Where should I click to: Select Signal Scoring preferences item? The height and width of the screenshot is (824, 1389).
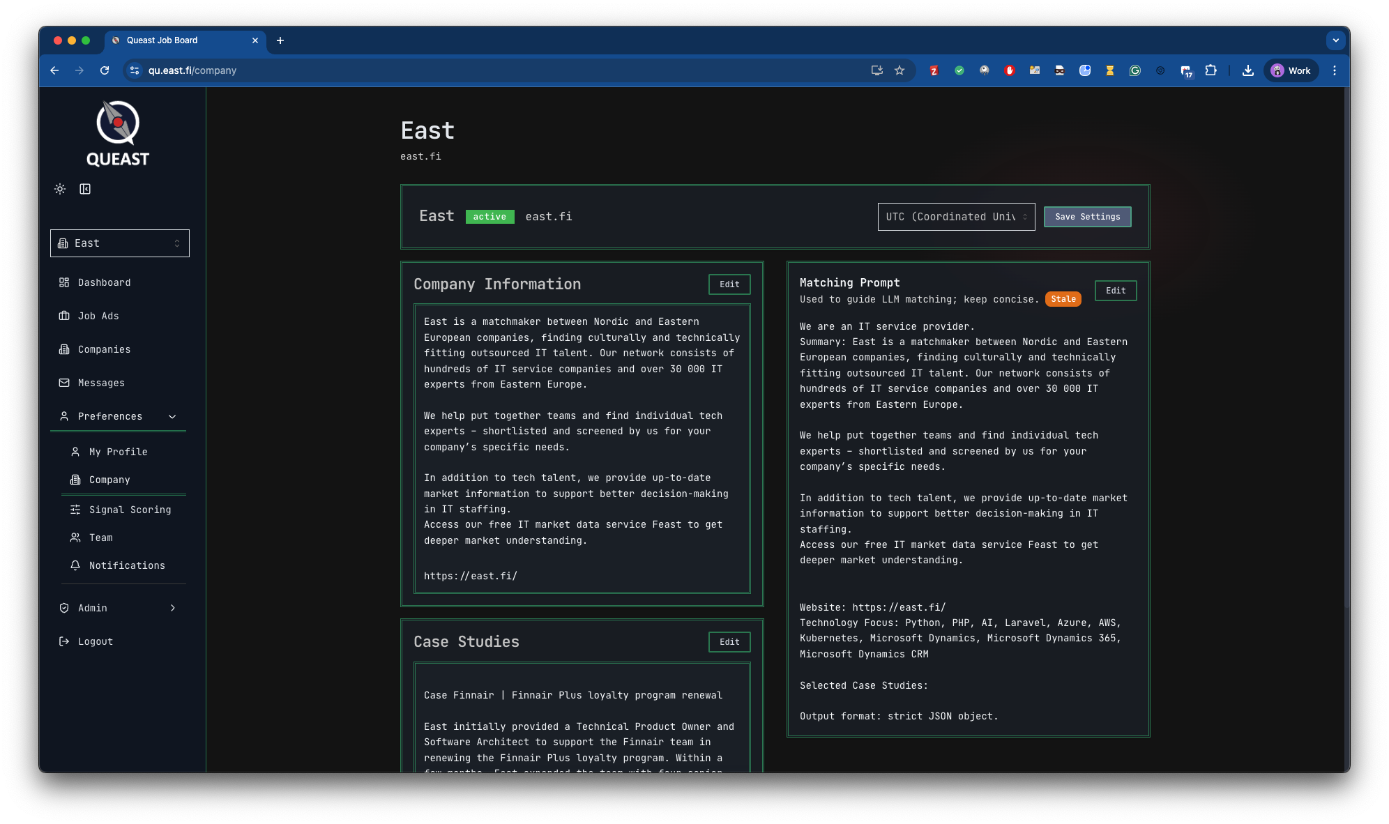pyautogui.click(x=130, y=510)
